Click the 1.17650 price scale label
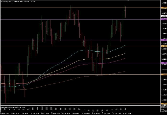This screenshot has width=167, height=115. click(164, 95)
